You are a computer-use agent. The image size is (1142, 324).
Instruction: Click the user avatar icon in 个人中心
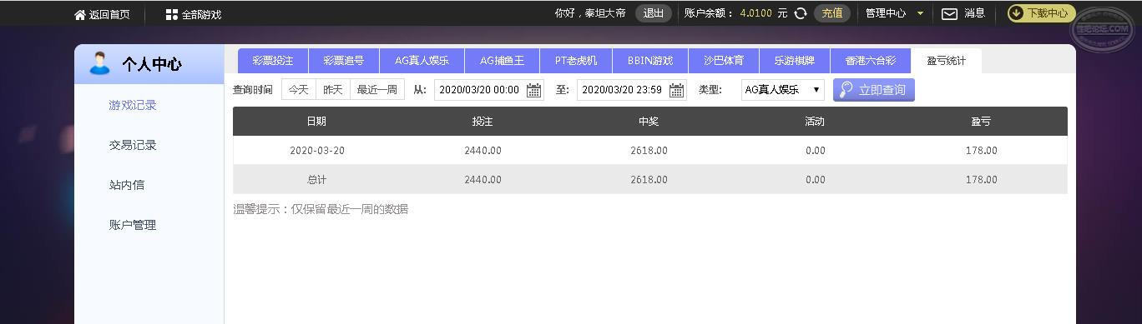[99, 63]
